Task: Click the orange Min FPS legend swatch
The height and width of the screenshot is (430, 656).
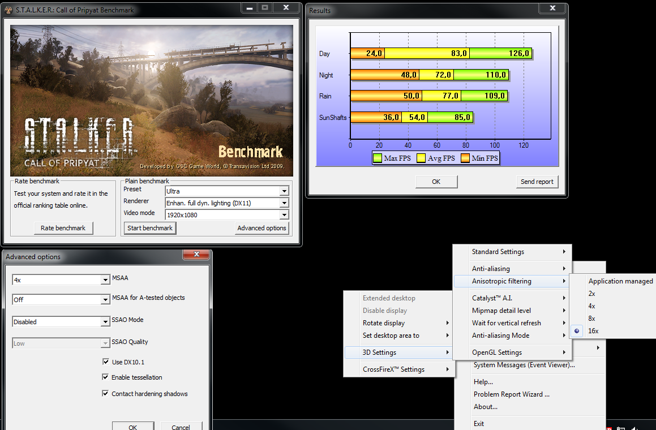Action: click(465, 158)
